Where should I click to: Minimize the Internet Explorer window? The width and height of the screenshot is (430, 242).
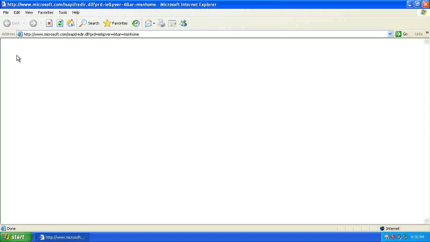click(x=410, y=4)
